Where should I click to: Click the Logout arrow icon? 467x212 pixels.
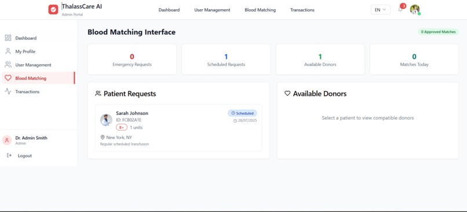(9, 155)
